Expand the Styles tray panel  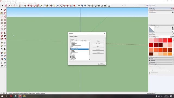tap(161, 59)
